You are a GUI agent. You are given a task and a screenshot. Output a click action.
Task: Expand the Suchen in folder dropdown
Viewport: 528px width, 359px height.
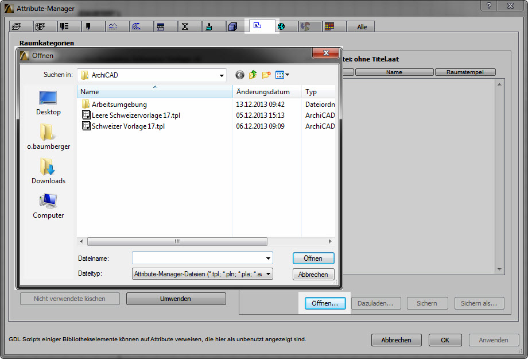[222, 75]
